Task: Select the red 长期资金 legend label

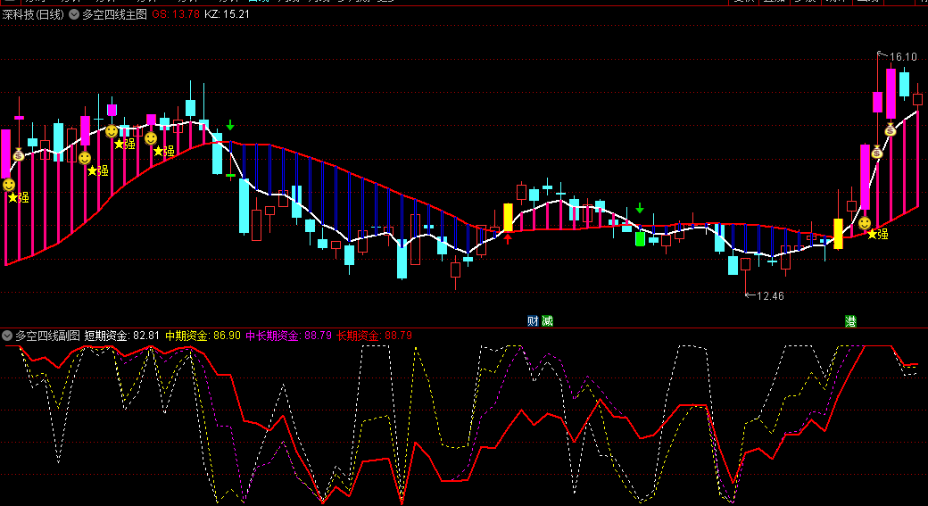Action: tap(357, 336)
